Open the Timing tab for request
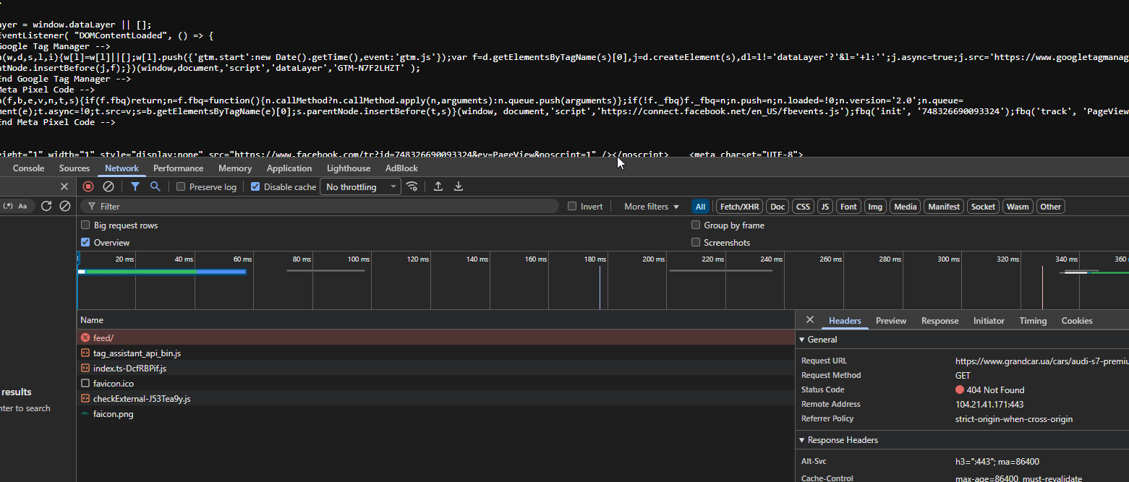 coord(1033,321)
